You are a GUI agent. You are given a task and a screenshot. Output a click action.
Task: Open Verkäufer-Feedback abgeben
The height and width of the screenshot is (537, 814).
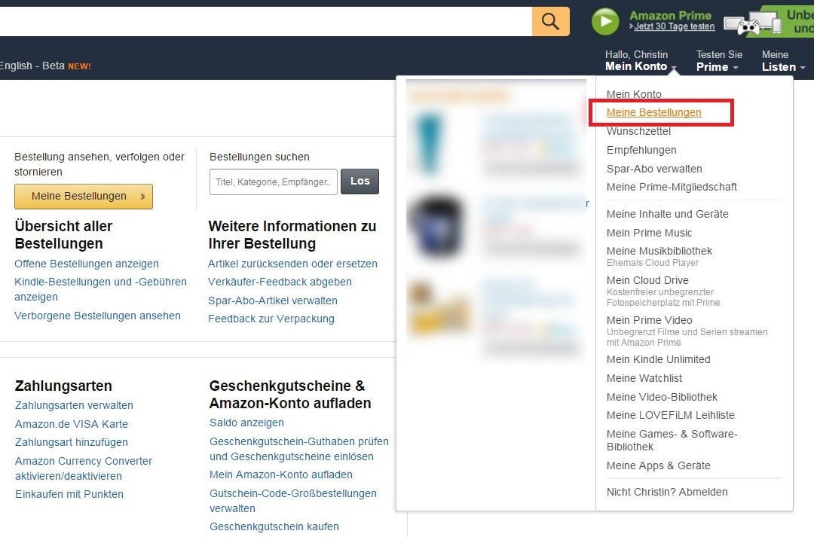pos(280,282)
